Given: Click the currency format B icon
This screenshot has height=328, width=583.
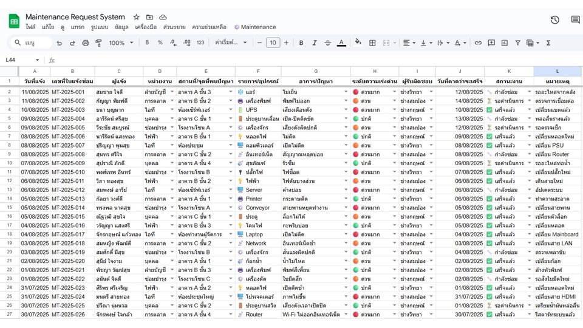Looking at the screenshot, I should click(x=147, y=43).
